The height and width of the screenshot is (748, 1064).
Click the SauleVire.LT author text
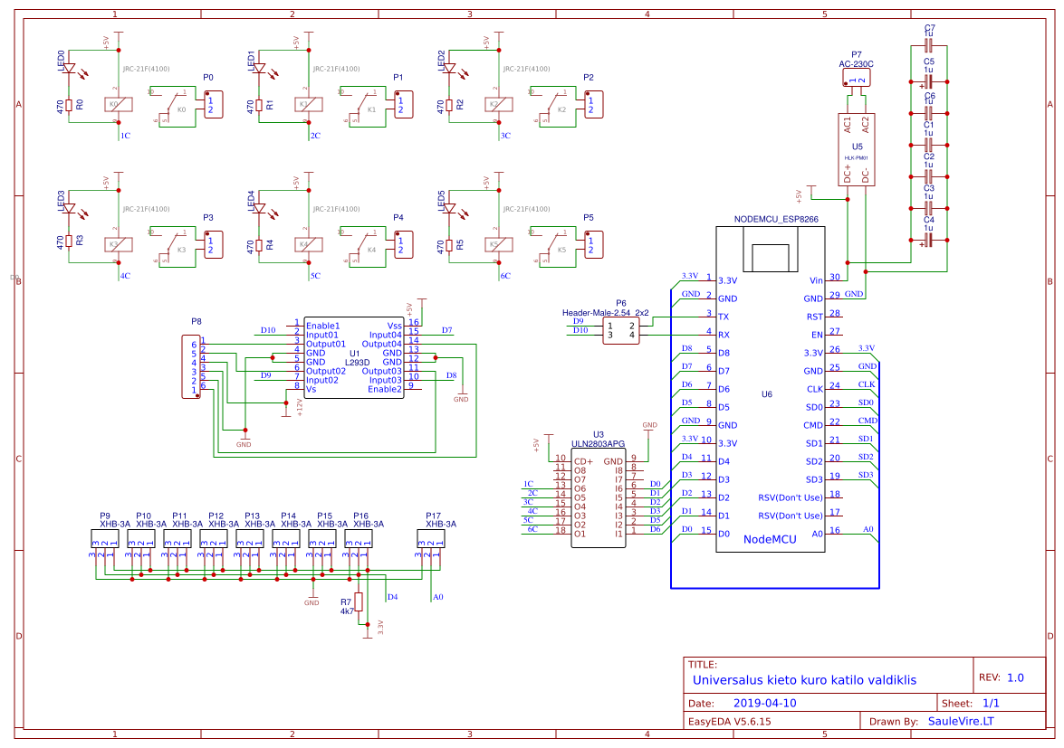pyautogui.click(x=961, y=721)
